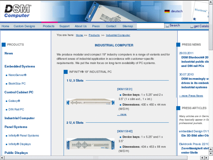Open the Products menu
This screenshot has height=160, width=213.
[x=49, y=26]
